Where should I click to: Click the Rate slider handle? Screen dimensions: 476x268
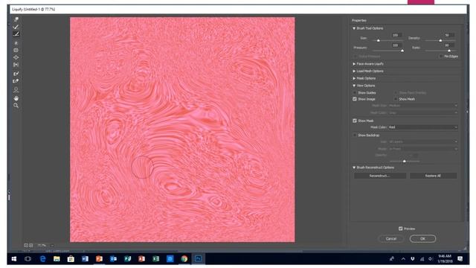tap(449, 51)
